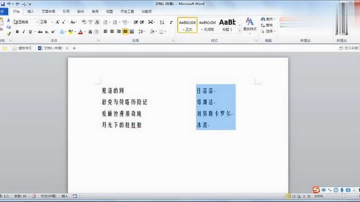Click Center alignment icon
Viewport: 360px width, 202px height.
pos(112,31)
